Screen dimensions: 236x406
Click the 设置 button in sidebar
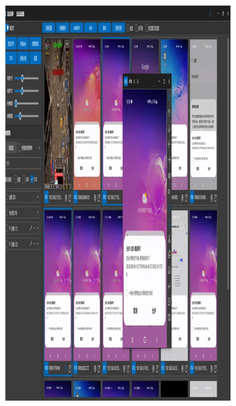[35, 58]
